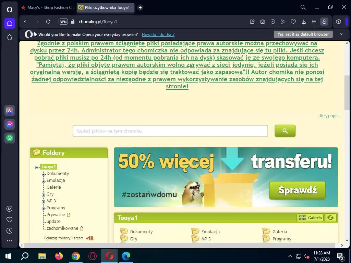Open the ad blocker shield icon
351x263 pixels.
click(x=273, y=22)
